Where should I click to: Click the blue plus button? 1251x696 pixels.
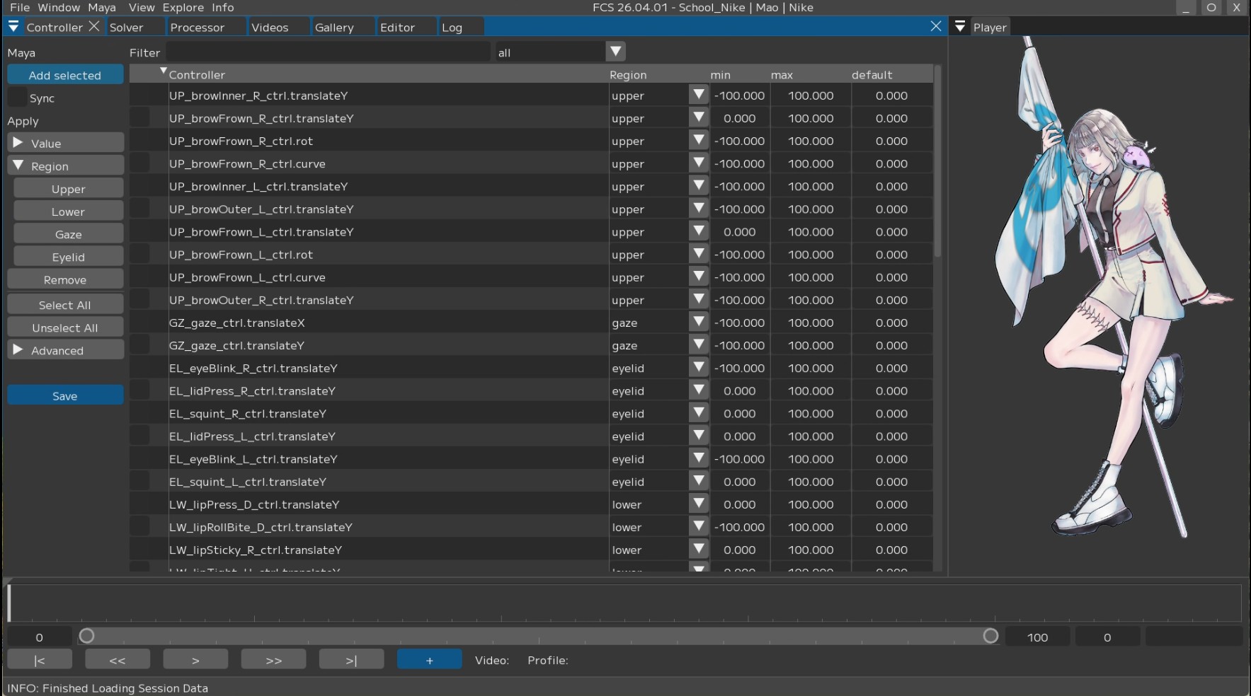coord(429,660)
